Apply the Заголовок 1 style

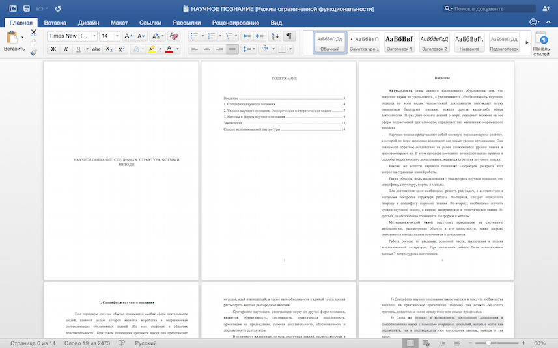399,42
